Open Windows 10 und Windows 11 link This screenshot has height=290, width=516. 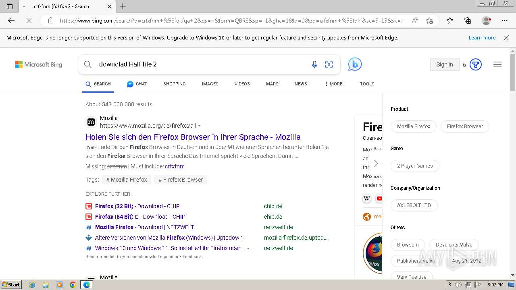pyautogui.click(x=175, y=248)
